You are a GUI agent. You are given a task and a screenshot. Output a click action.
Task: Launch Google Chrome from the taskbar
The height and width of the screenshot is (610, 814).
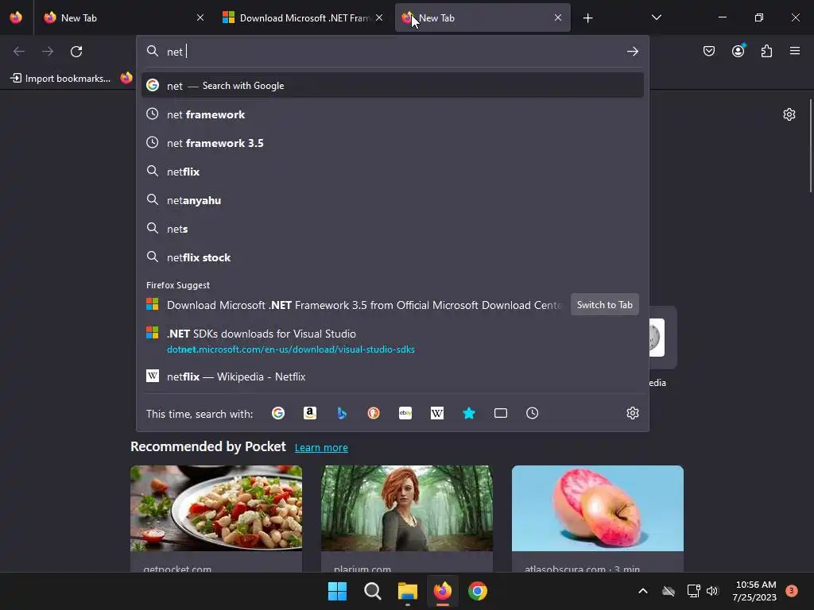(478, 591)
